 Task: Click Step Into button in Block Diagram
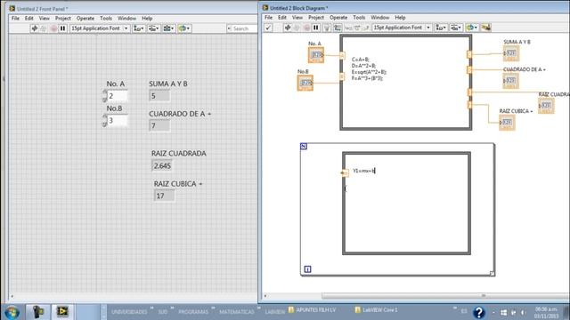[x=348, y=28]
